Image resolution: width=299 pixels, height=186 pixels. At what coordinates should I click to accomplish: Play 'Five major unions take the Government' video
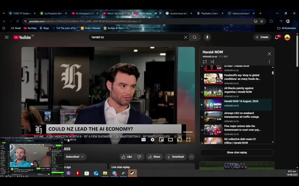(x=236, y=130)
